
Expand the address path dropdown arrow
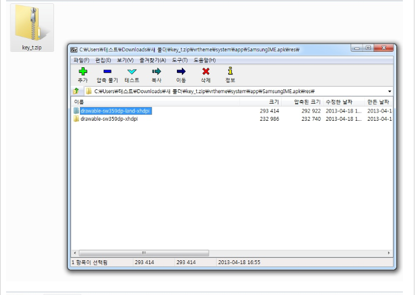(x=390, y=92)
